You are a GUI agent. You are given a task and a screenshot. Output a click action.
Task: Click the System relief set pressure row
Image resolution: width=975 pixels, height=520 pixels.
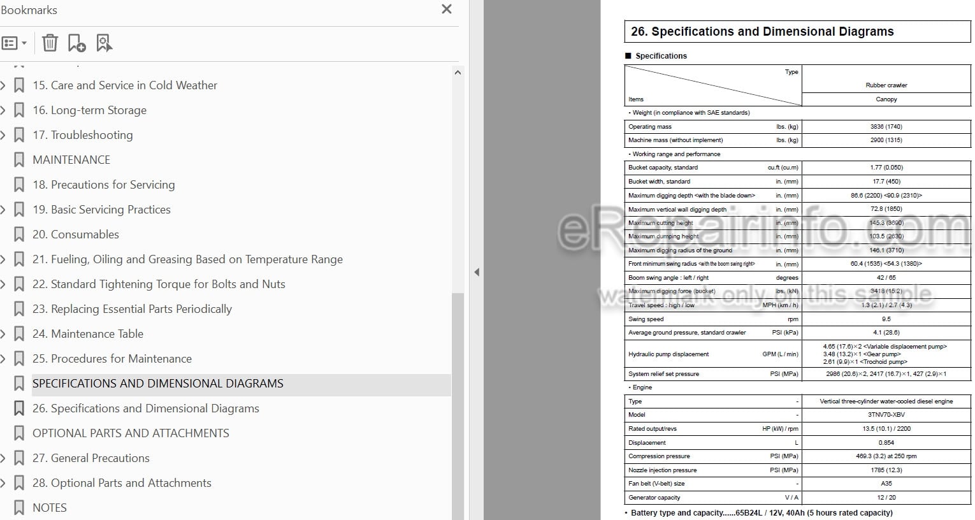[797, 374]
